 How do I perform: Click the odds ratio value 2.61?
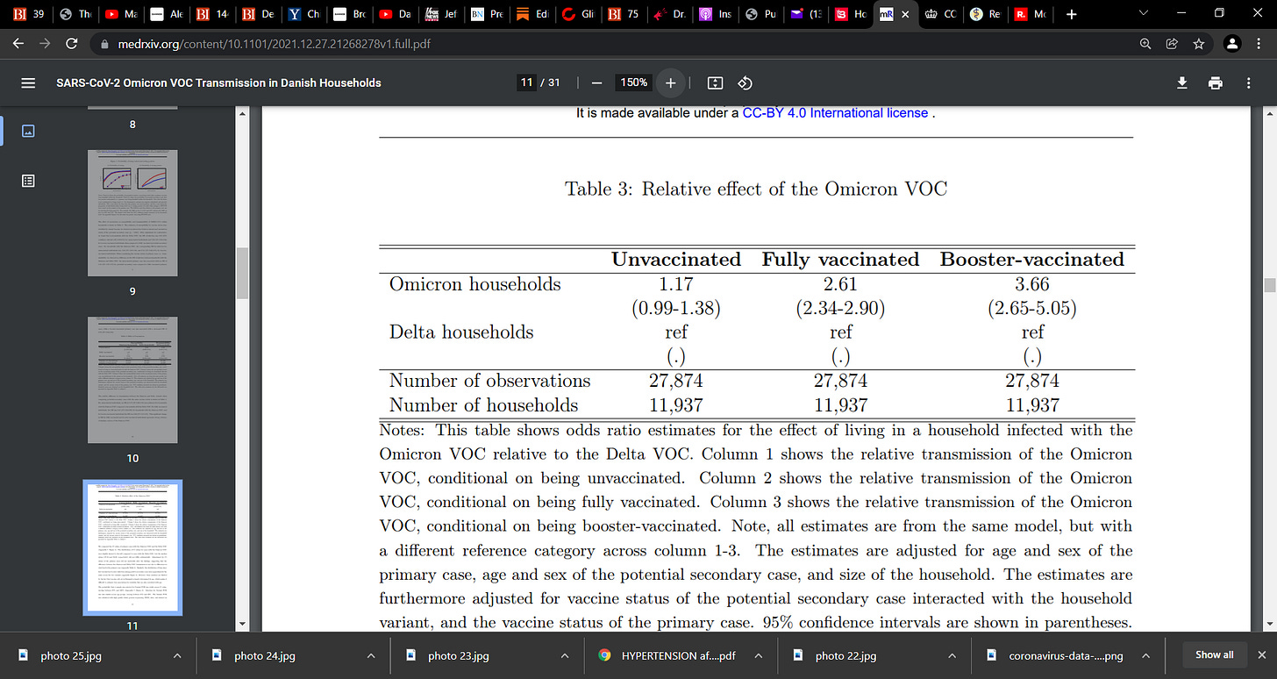pos(840,284)
